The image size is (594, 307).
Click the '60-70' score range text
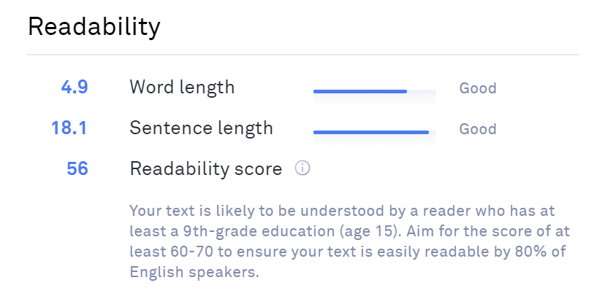191,252
